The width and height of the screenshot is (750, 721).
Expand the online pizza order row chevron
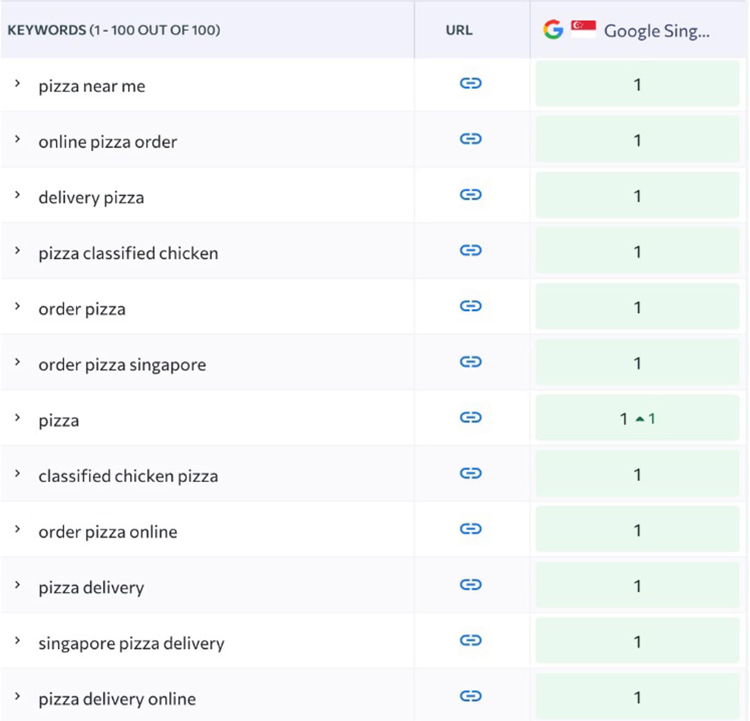tap(17, 139)
